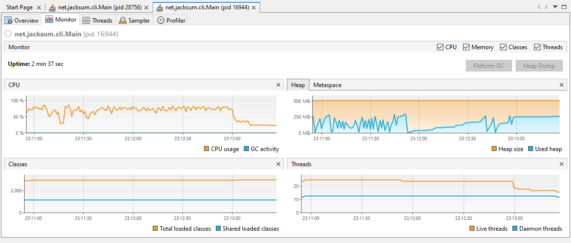Uncheck the Classes checkbox
This screenshot has width=571, height=243.
click(x=504, y=47)
